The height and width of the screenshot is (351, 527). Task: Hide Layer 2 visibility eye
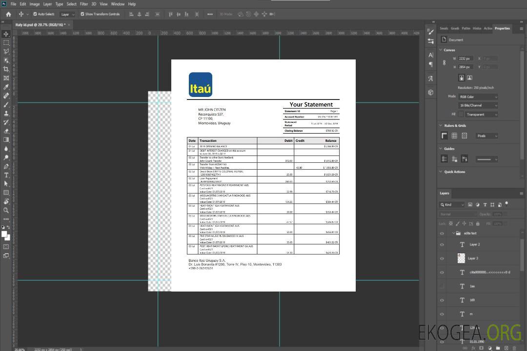tap(442, 245)
